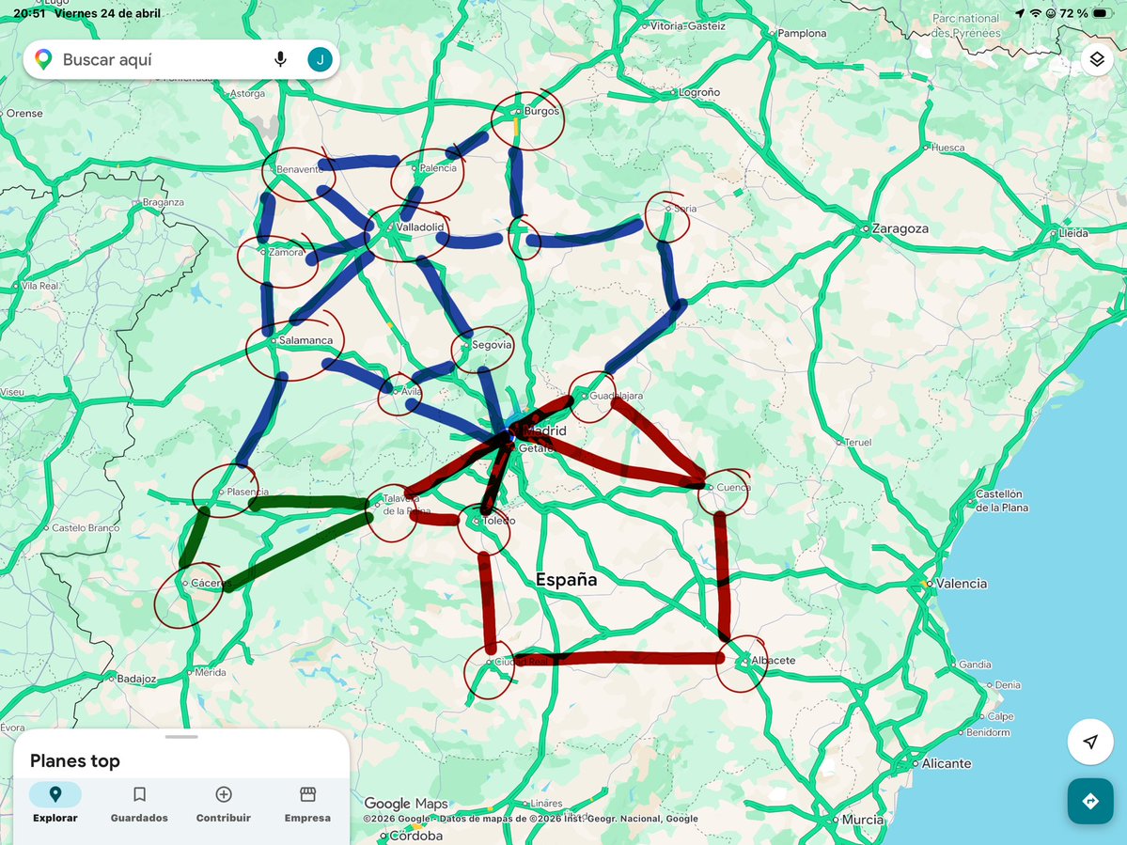Open the J profile avatar menu
This screenshot has height=845, width=1127.
click(320, 59)
